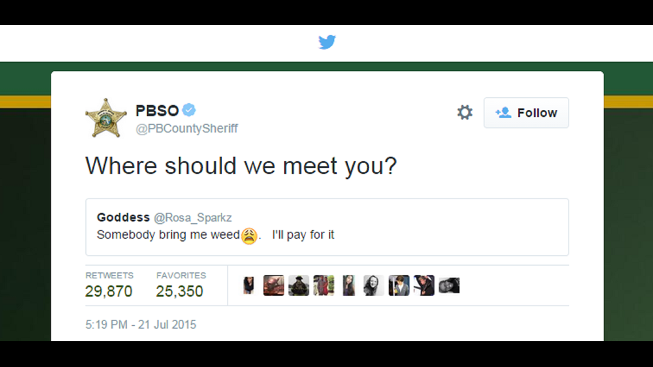
Task: Open the gear settings icon on the tweet
Action: 465,112
